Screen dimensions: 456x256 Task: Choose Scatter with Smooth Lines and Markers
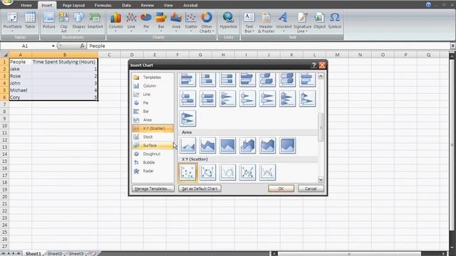207,172
